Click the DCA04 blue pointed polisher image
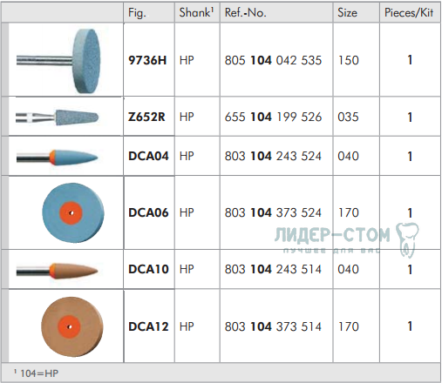This screenshot has height=383, width=442. point(58,157)
